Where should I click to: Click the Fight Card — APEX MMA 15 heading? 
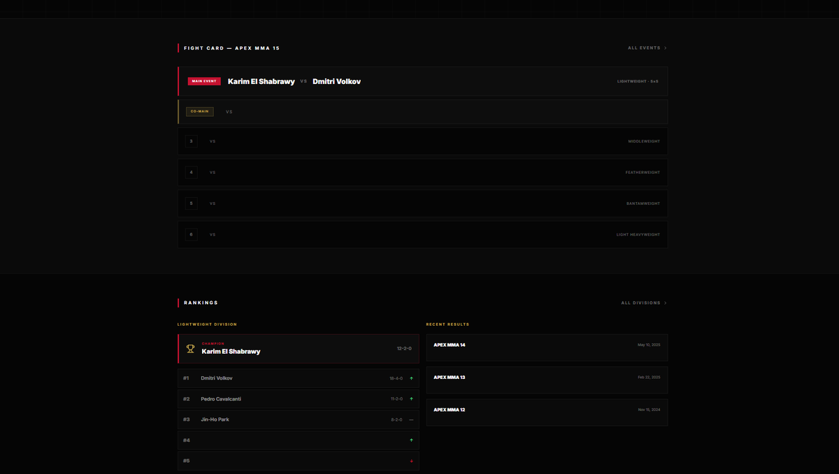coord(231,48)
